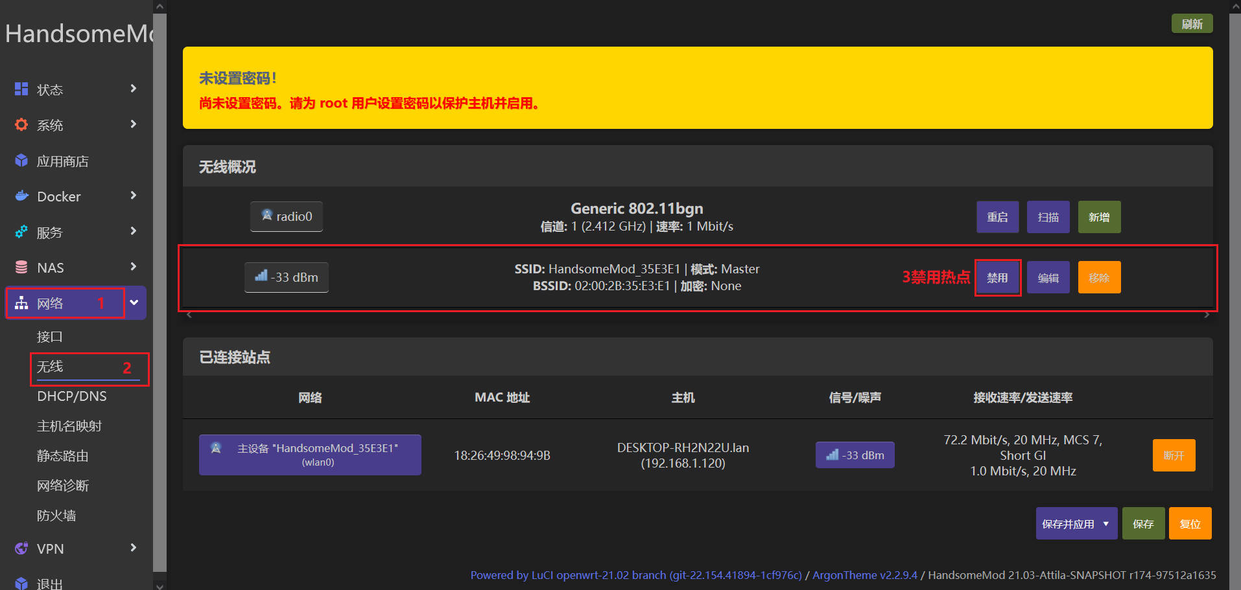The image size is (1241, 590).
Task: Go to the Firewall menu item
Action: pos(56,516)
